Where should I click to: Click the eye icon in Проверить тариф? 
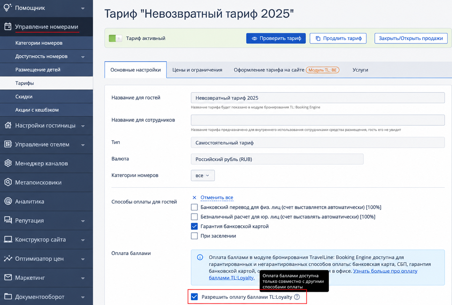click(254, 38)
